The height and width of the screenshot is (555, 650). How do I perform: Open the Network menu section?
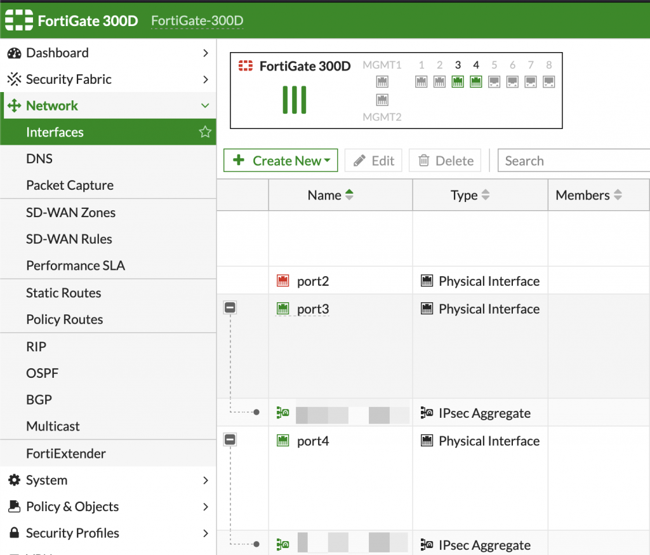(108, 106)
